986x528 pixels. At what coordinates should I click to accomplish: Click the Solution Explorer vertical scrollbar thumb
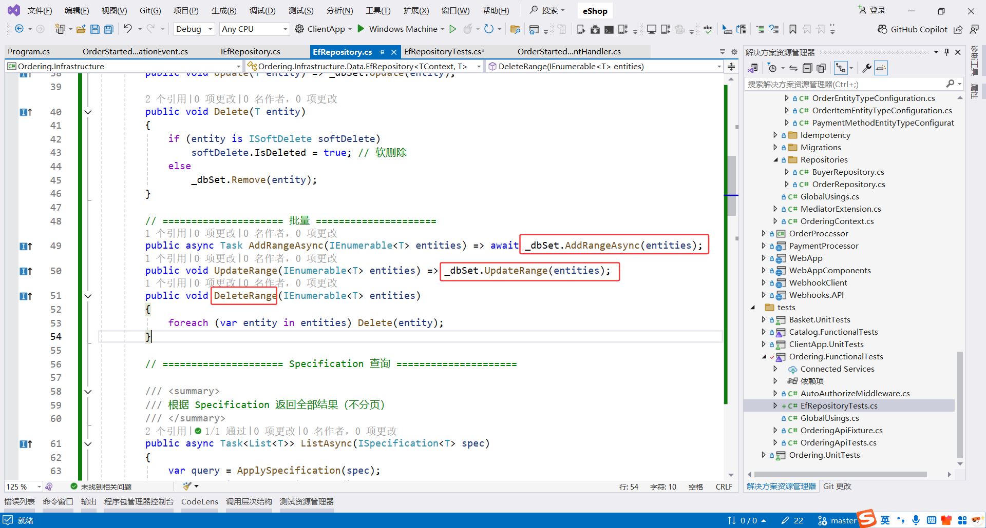click(960, 405)
